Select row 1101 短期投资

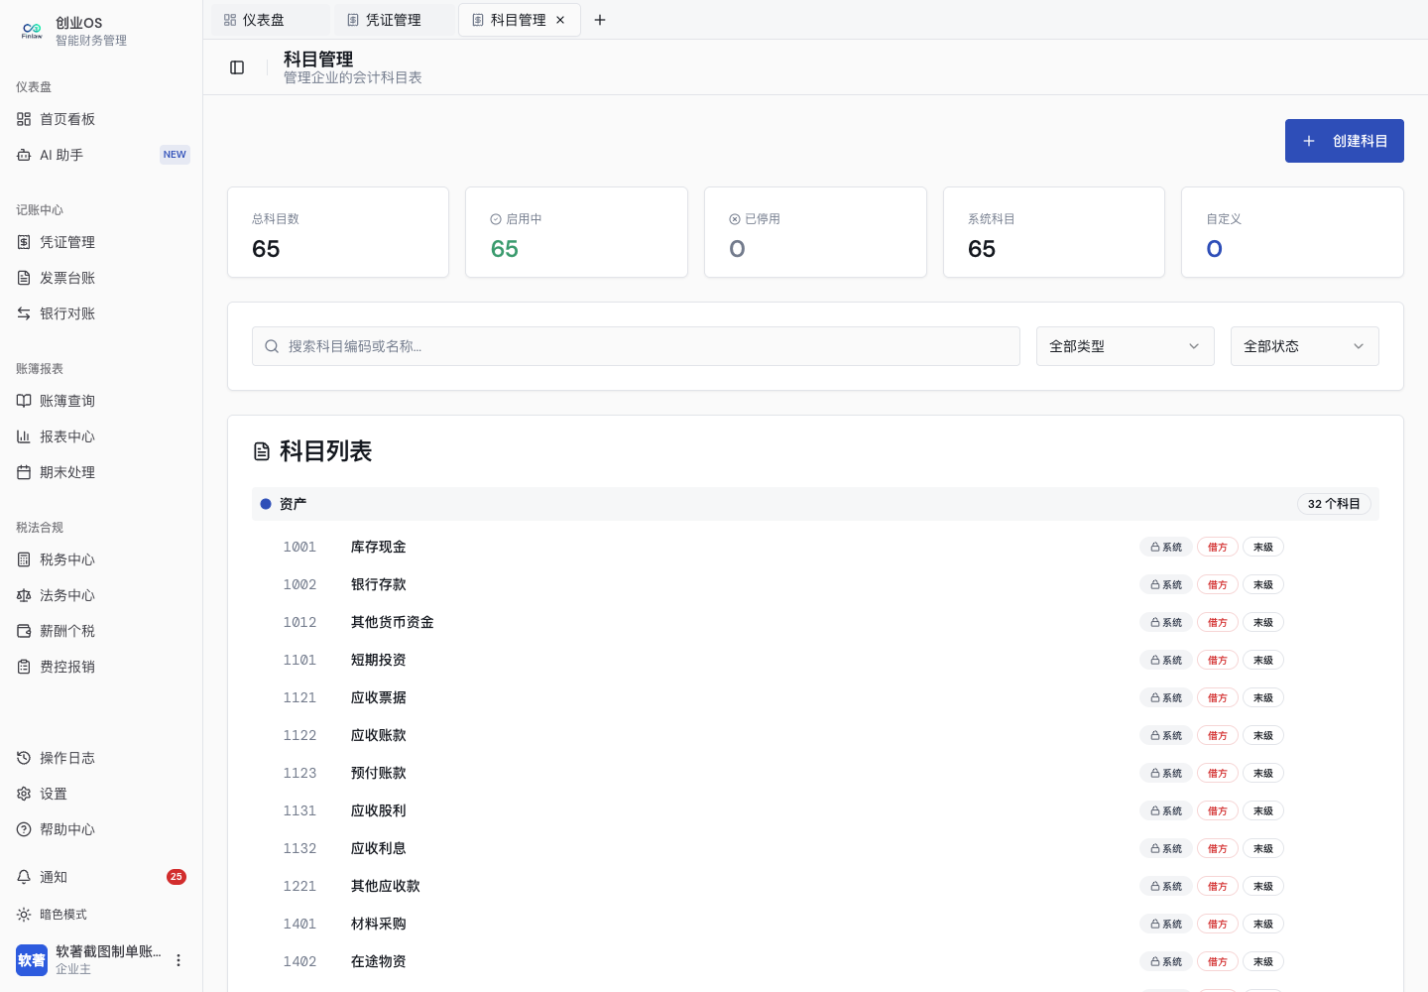(815, 660)
